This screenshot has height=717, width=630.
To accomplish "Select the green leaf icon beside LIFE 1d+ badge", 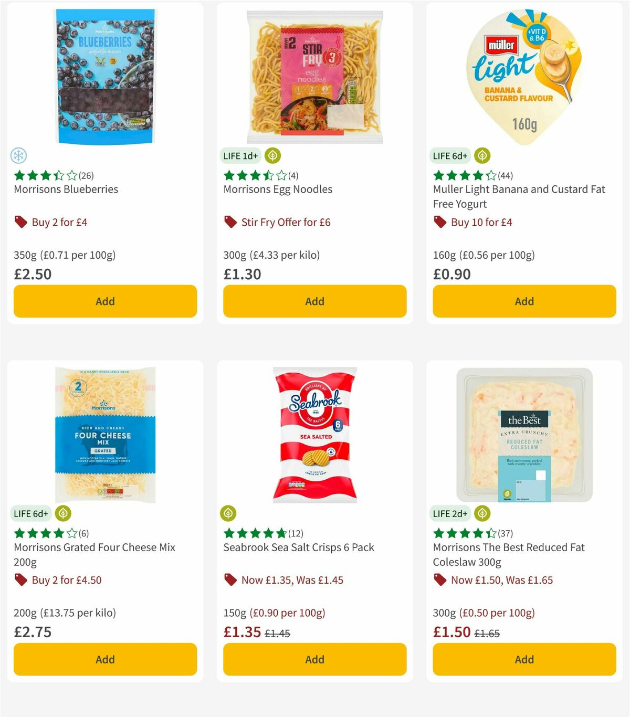I will point(272,155).
